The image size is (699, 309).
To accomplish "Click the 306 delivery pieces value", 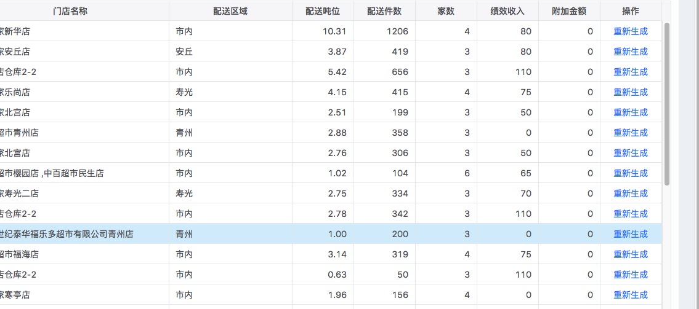I will point(400,153).
